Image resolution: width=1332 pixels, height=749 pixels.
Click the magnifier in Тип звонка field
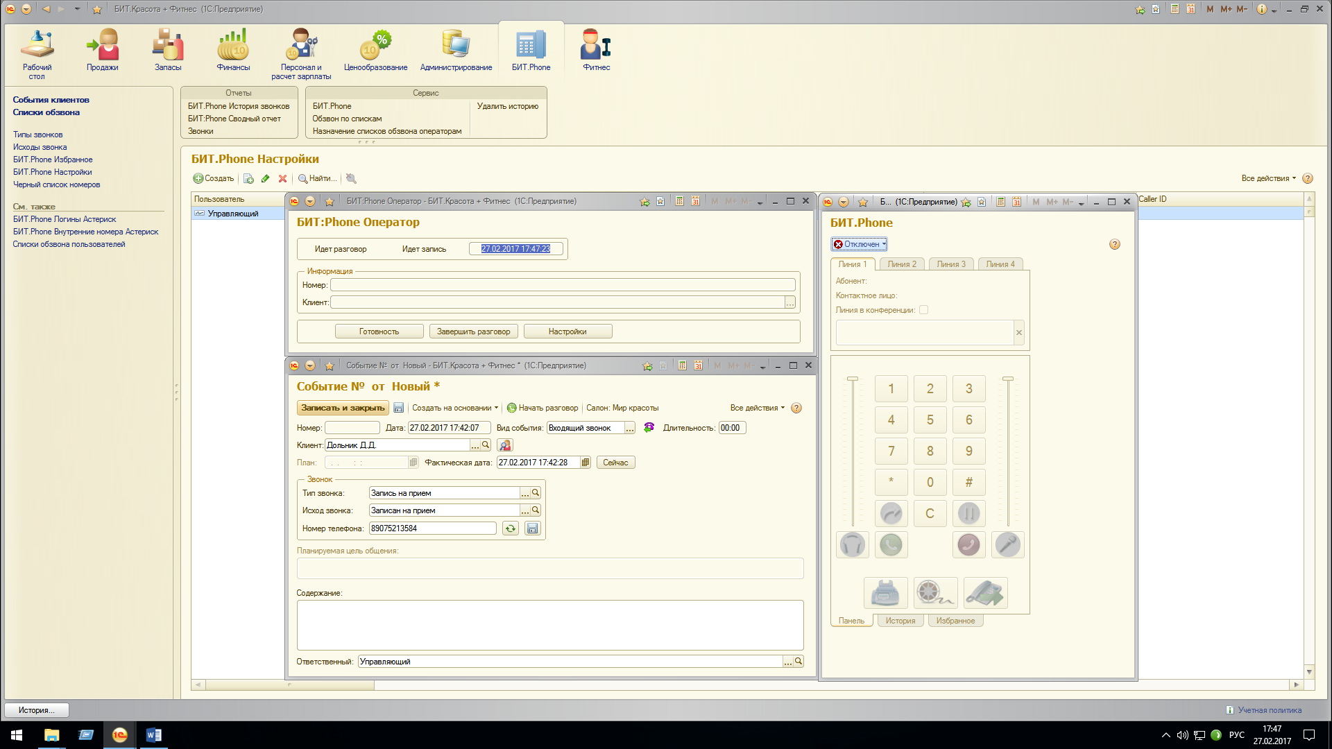pyautogui.click(x=536, y=492)
